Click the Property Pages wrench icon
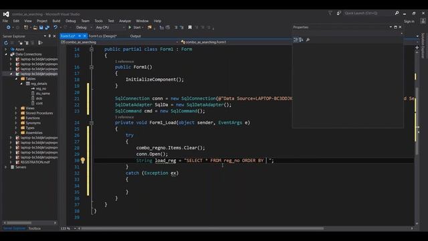Image resolution: width=428 pixels, height=241 pixels. coord(308,40)
